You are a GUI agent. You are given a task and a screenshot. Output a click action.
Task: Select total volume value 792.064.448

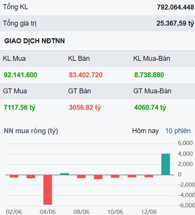[x=175, y=7]
